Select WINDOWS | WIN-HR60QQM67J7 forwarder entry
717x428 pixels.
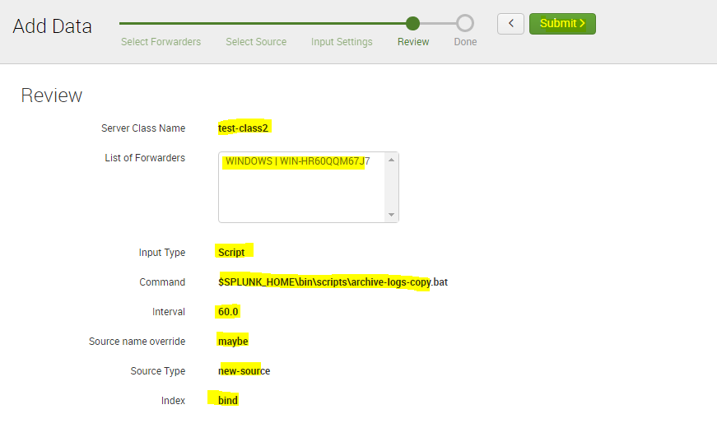click(x=298, y=161)
